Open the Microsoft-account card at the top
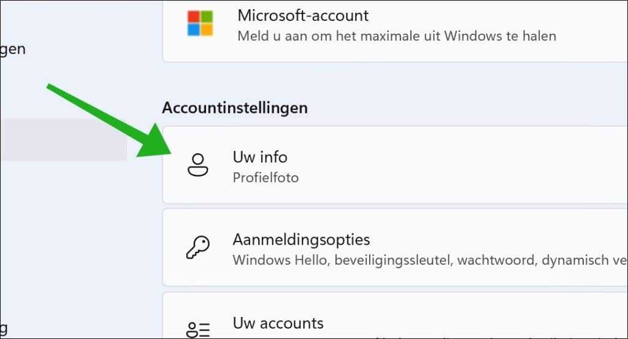This screenshot has height=339, width=628. point(395,31)
